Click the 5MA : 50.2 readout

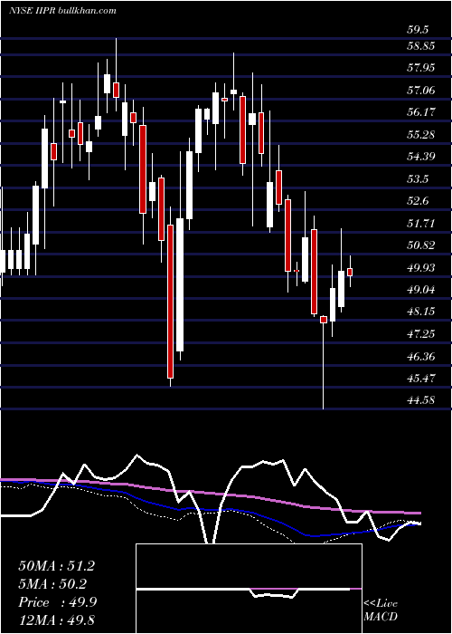[x=52, y=584]
